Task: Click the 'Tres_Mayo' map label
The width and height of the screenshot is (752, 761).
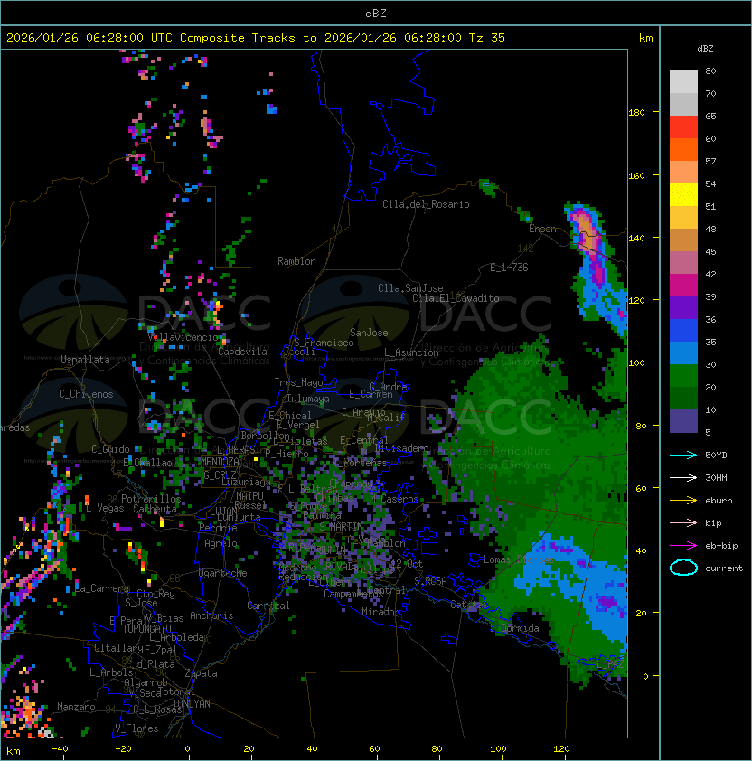Action: 298,382
